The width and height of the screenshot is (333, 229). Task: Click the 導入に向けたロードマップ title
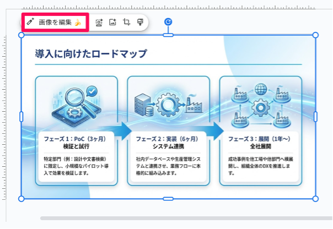pyautogui.click(x=91, y=53)
